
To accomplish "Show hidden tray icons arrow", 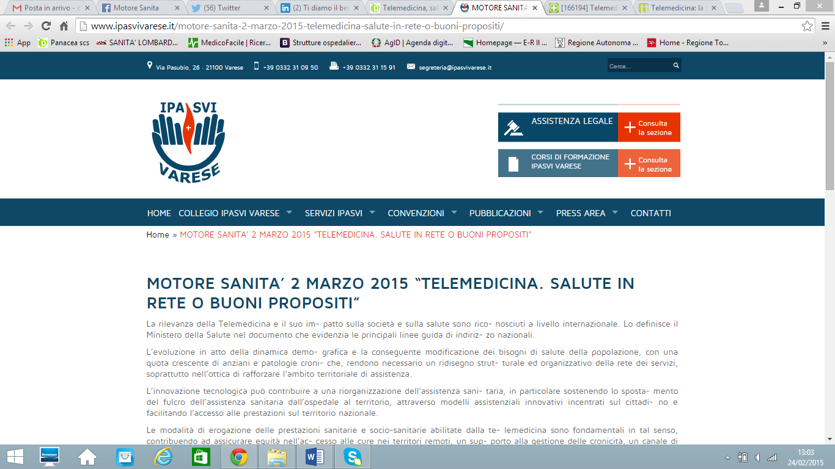I will tap(727, 457).
